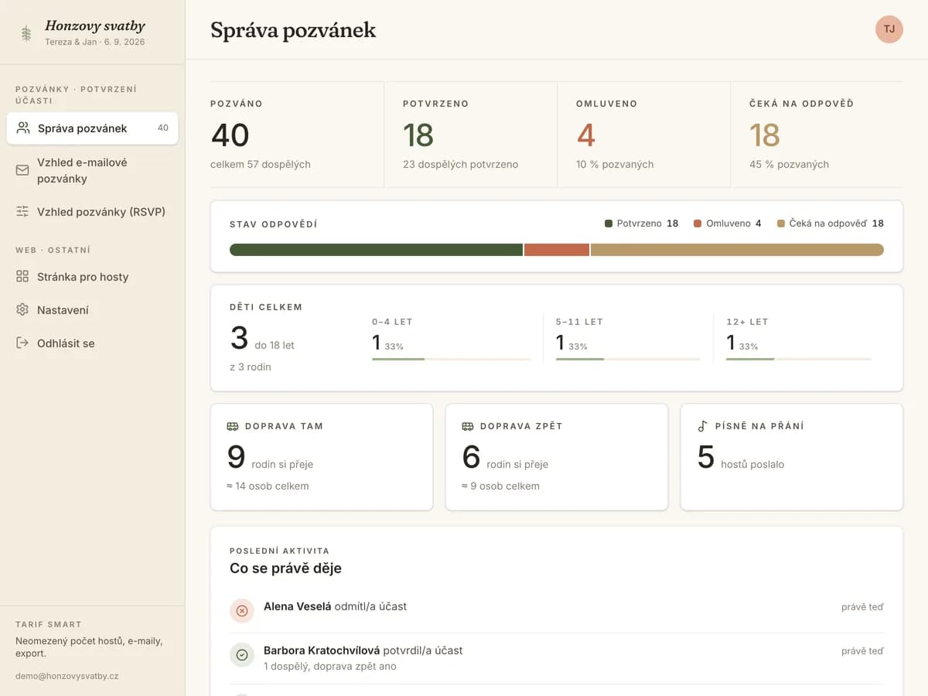Click the Tarif Smart plan label

click(x=49, y=624)
